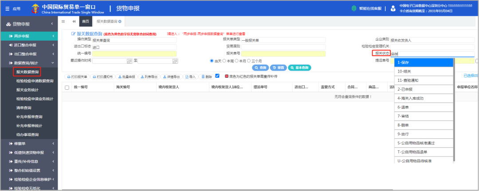
Task: Click the 统一编号 yellow input field
Action: tap(134, 53)
